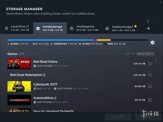Screen dimensions: 163x122
Task: Click the 60.47 GB size of Automobilista 2
Action: (140, 100)
